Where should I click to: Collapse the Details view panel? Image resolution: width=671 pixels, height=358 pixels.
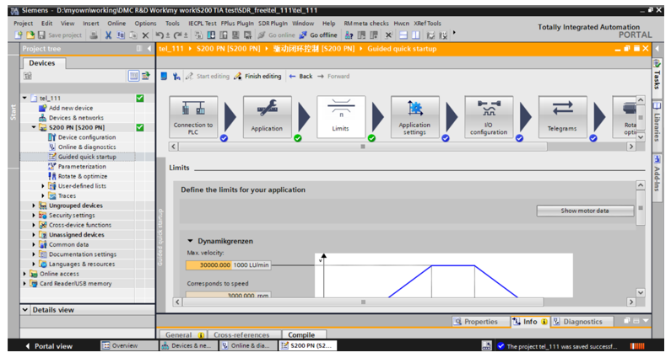point(24,310)
